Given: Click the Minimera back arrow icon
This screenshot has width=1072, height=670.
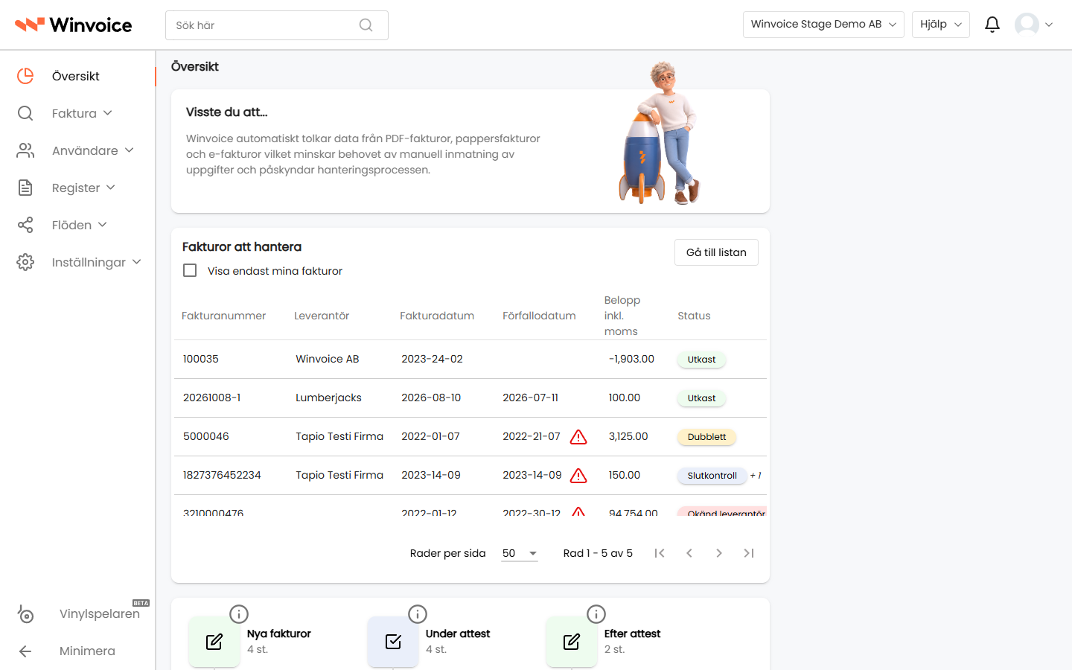Looking at the screenshot, I should [x=25, y=651].
